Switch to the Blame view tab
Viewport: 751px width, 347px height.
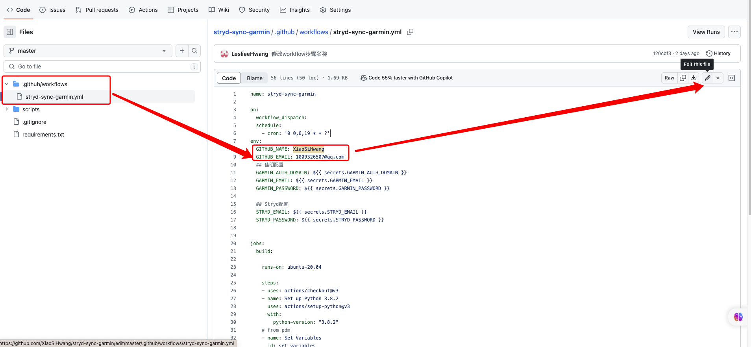pos(255,78)
